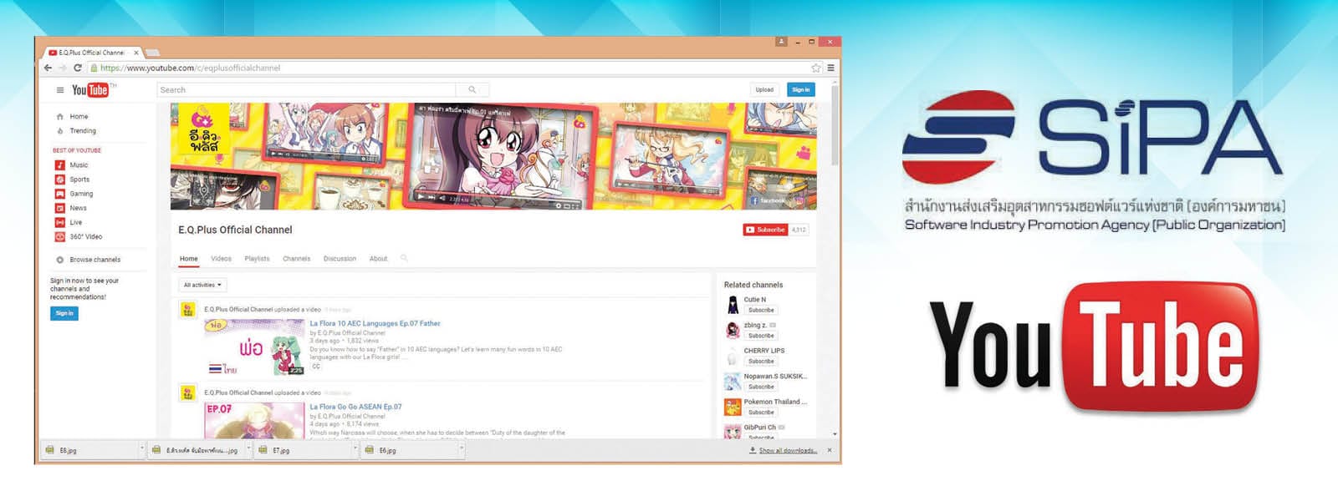Click the red Subscribe button for E.Q.Plus
The height and width of the screenshot is (501, 1338).
[766, 230]
